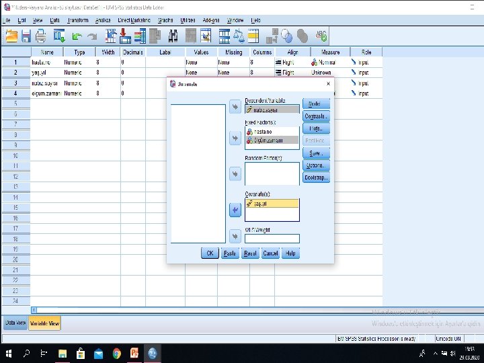The height and width of the screenshot is (363, 484).
Task: Open the Utilities menu
Action: (x=188, y=20)
